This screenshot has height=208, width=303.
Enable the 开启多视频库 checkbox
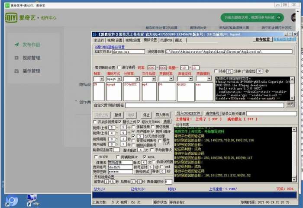pos(95,122)
